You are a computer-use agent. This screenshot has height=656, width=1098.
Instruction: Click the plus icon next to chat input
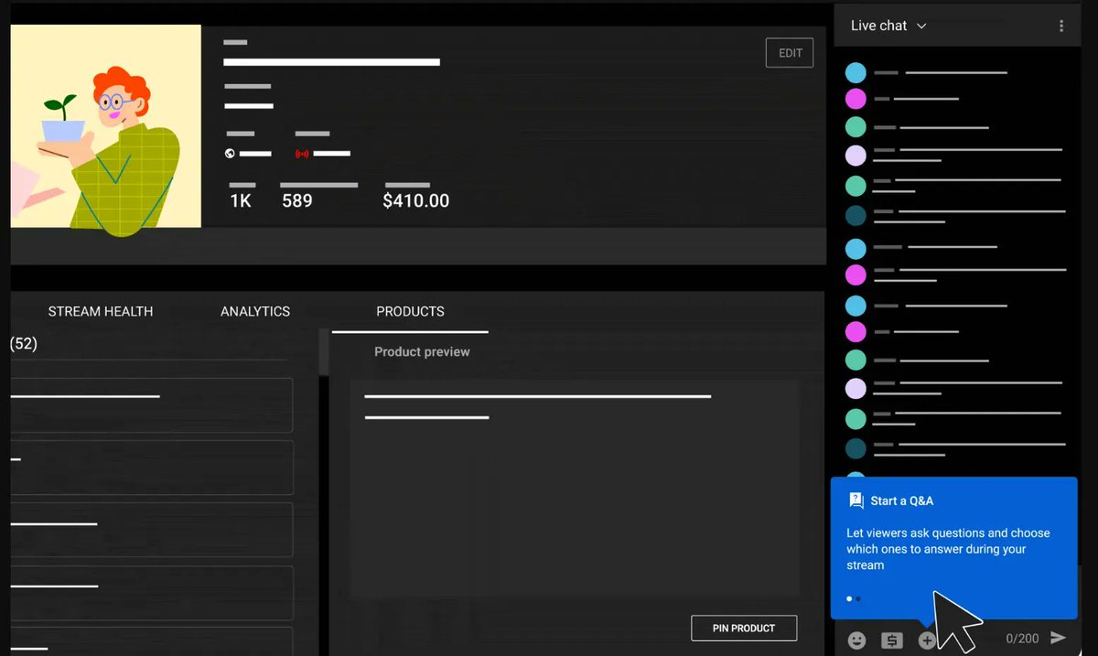pos(927,640)
